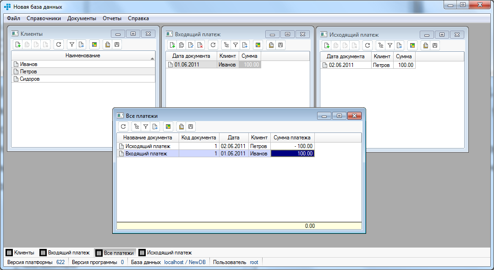Refresh the Входящий платеж list

point(213,45)
